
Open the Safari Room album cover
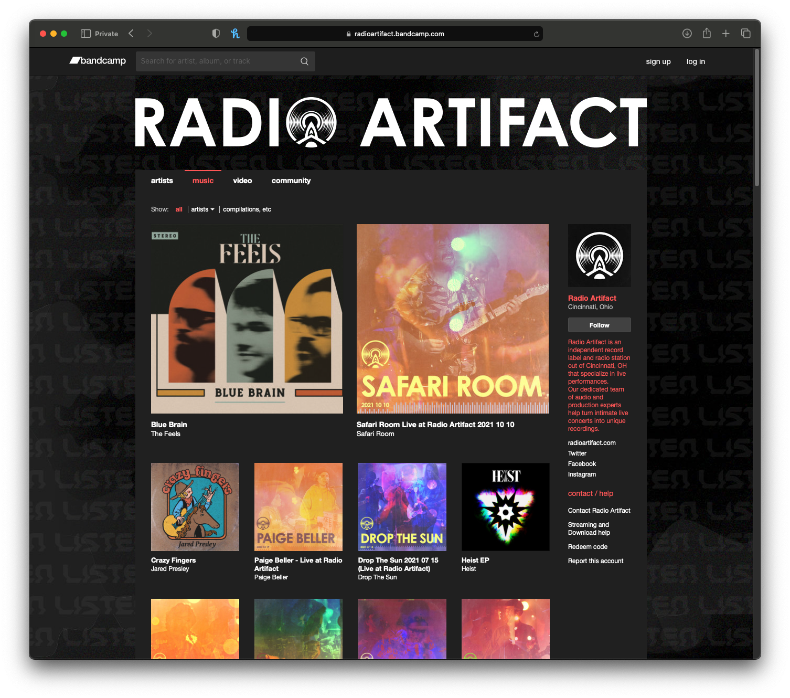[453, 319]
